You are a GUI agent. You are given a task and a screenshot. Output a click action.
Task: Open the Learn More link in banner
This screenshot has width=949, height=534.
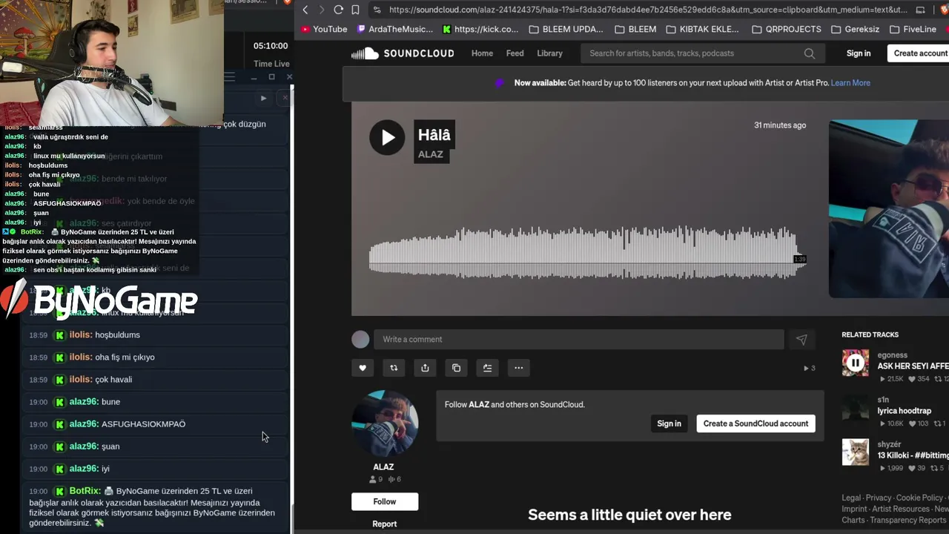pos(850,83)
